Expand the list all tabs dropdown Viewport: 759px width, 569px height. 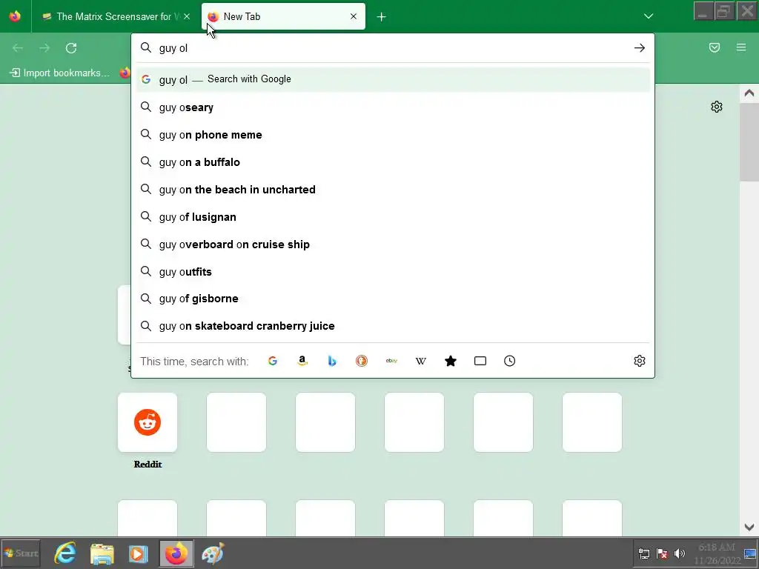pos(649,16)
